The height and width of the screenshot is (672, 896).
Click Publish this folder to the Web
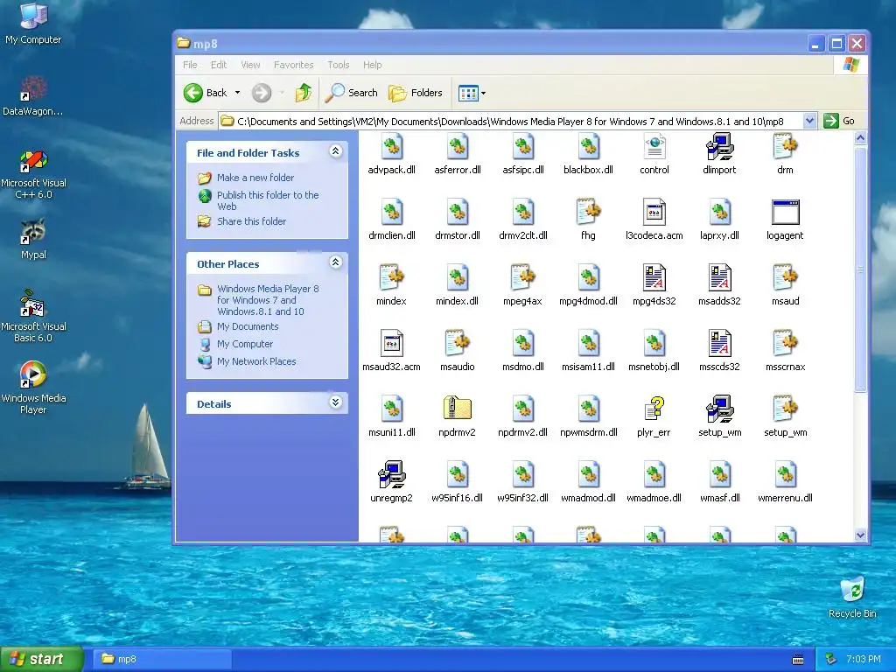pos(268,200)
